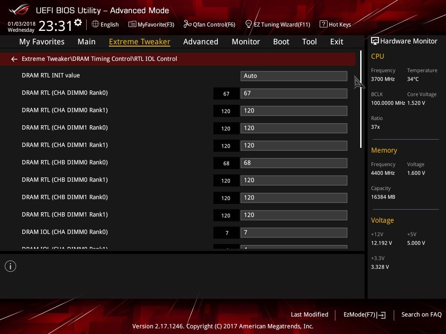Switch to the Monitor tab

tap(246, 42)
